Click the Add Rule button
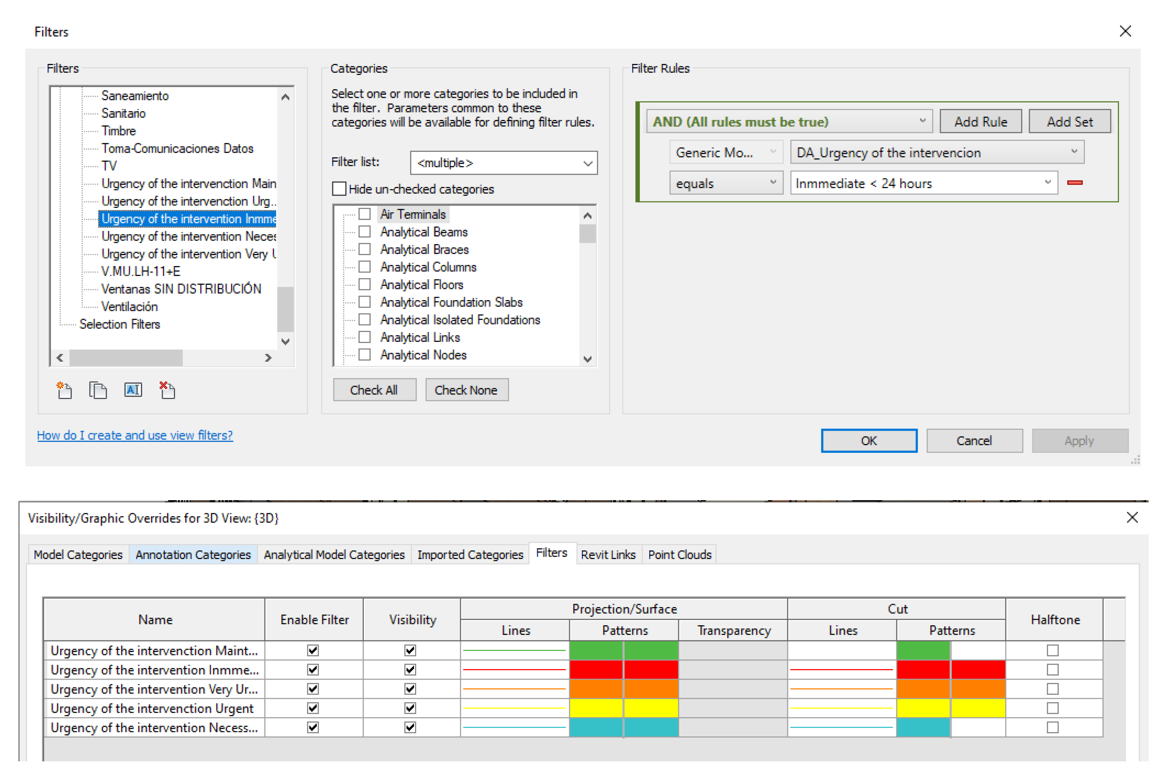Viewport: 1161px width, 774px height. pos(980,121)
